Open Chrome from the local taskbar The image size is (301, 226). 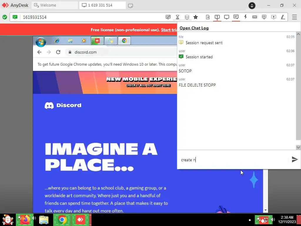click(62, 220)
